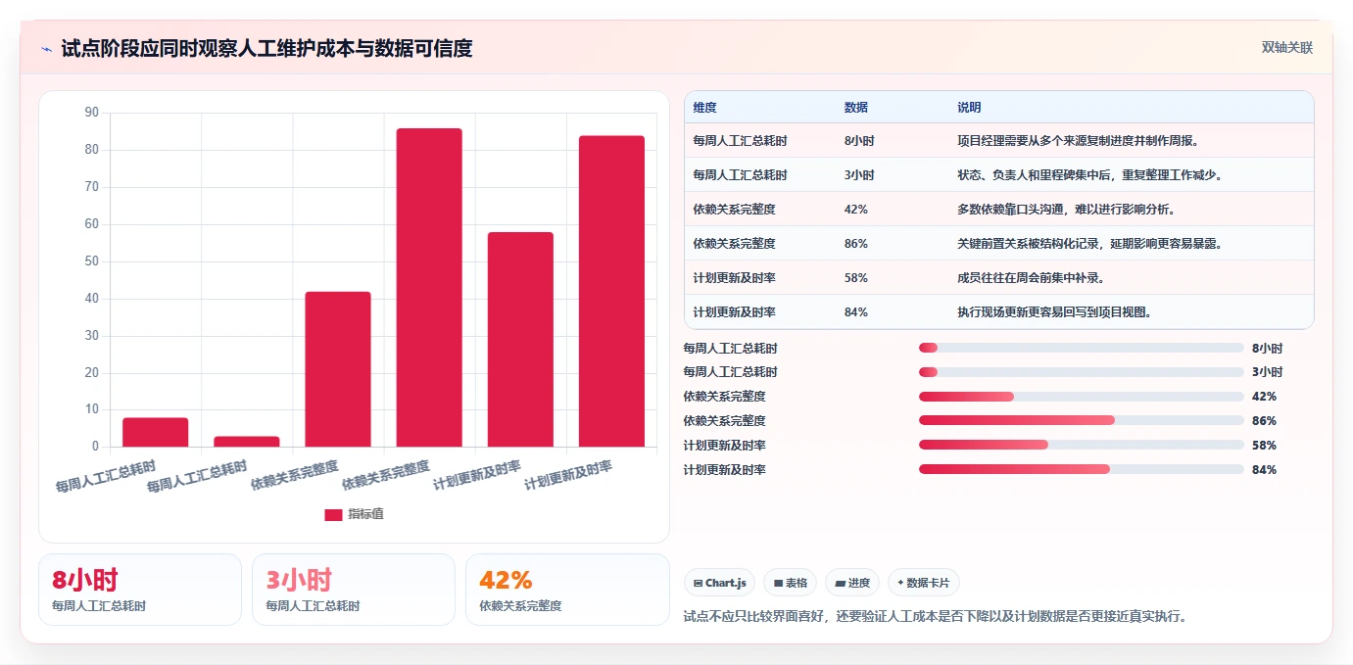
Task: Click the 3小时 cell in the table
Action: click(x=859, y=175)
